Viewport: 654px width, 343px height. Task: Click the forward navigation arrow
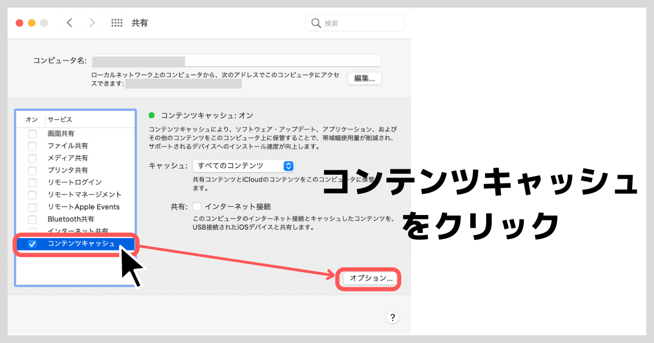(92, 23)
